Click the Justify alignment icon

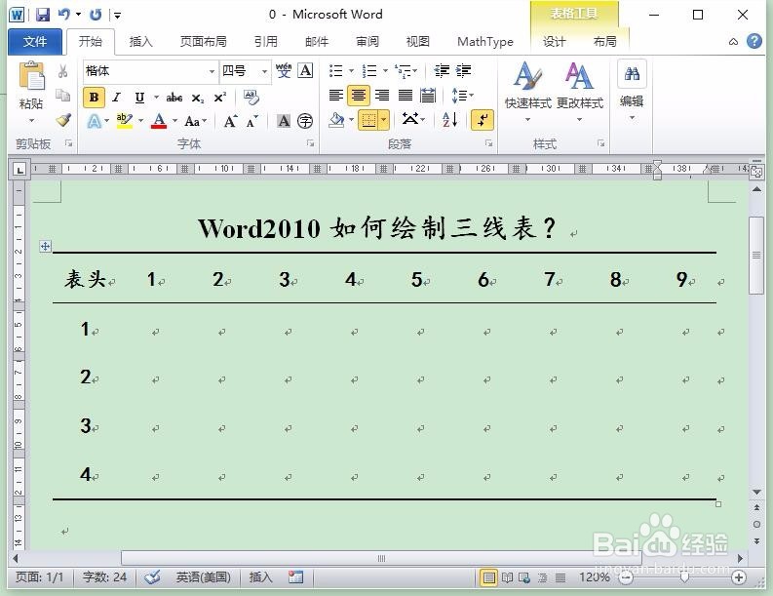pyautogui.click(x=406, y=95)
